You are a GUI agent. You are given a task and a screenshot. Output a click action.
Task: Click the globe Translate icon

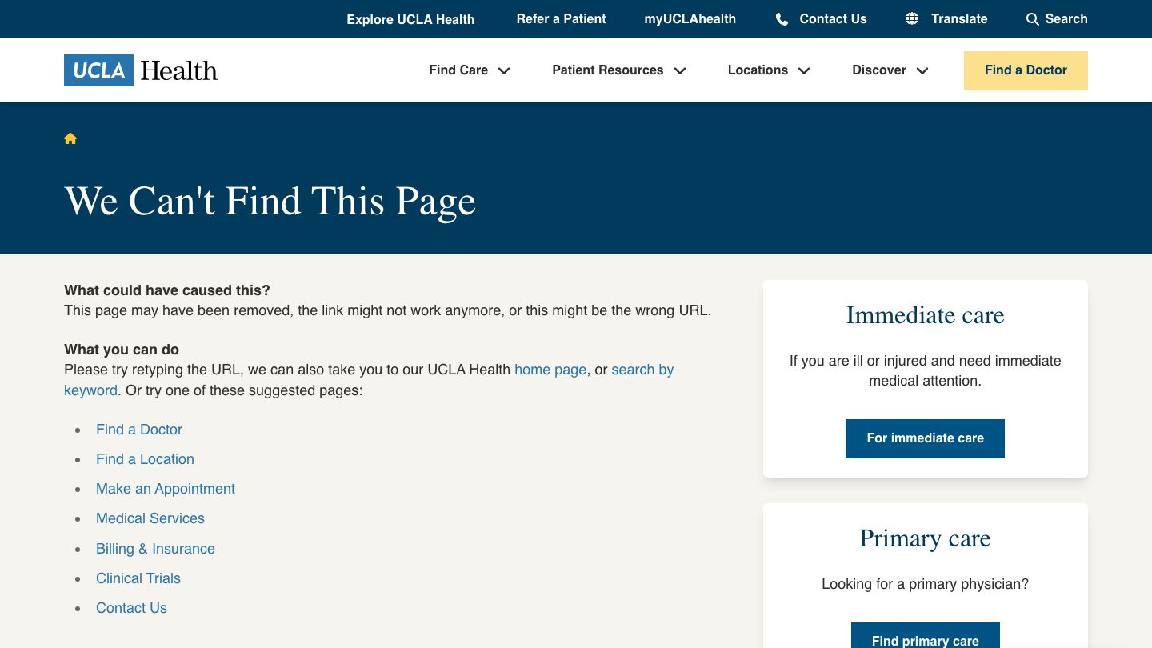(x=912, y=18)
